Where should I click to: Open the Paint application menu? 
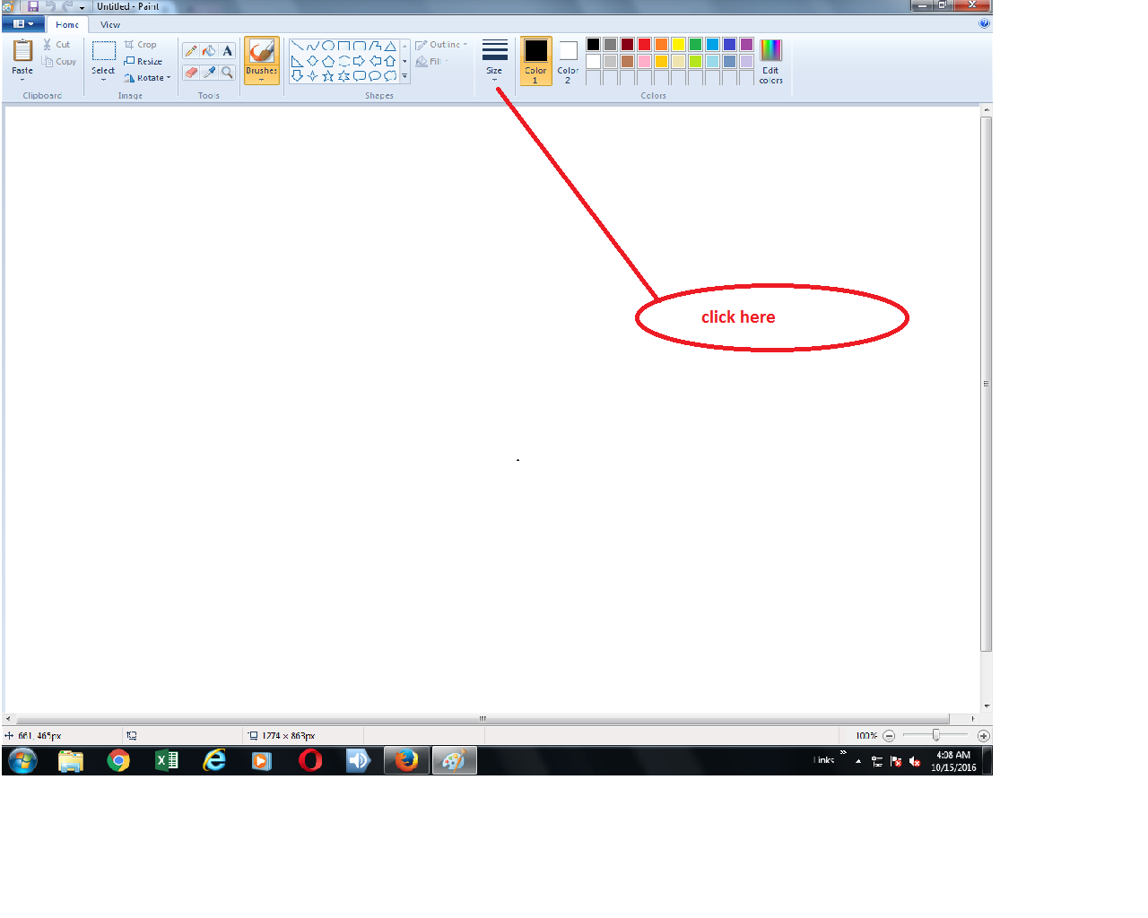pos(23,24)
